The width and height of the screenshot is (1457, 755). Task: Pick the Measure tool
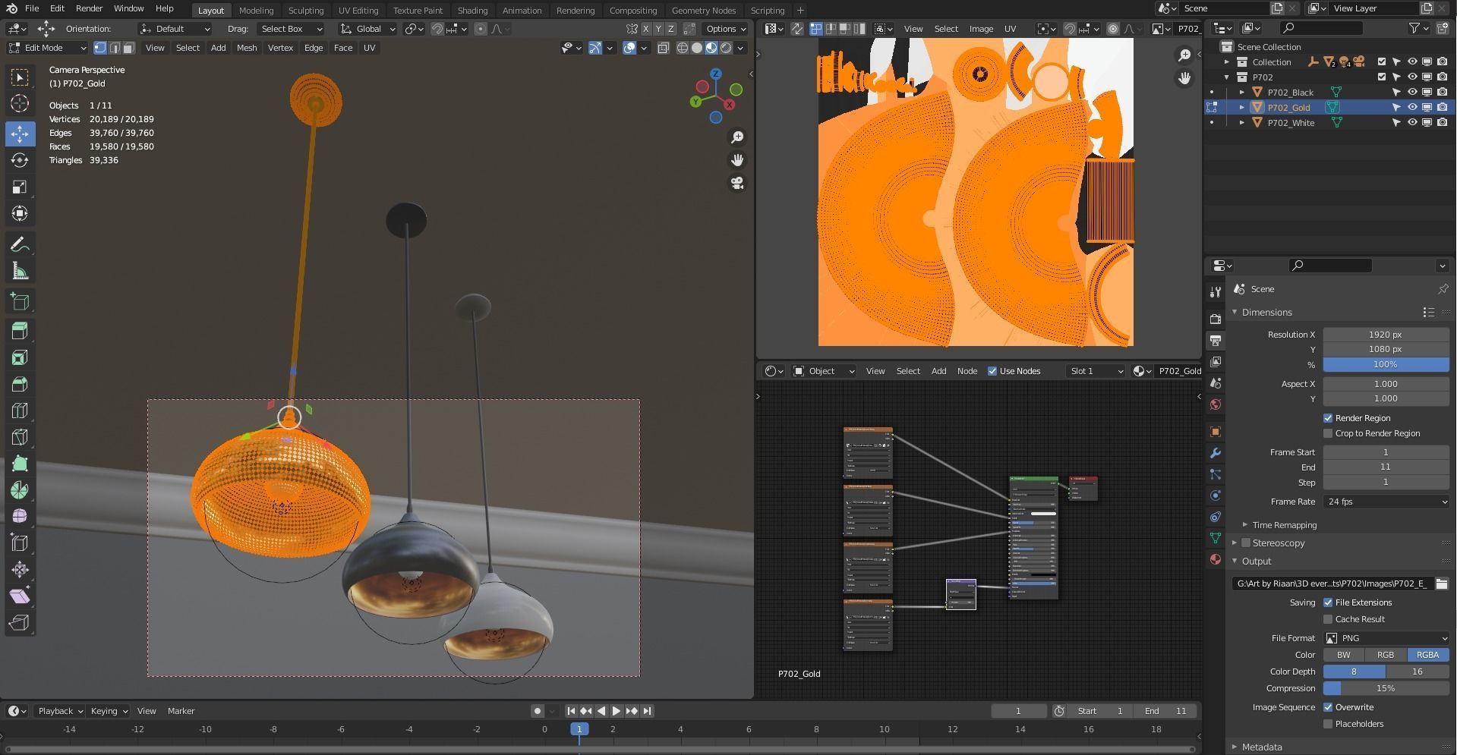pos(20,271)
